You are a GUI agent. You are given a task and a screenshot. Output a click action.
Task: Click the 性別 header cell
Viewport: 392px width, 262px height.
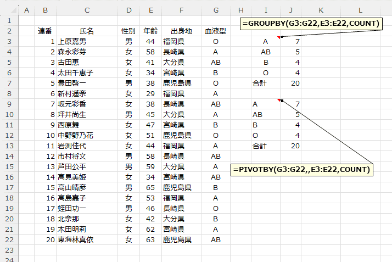coord(128,31)
